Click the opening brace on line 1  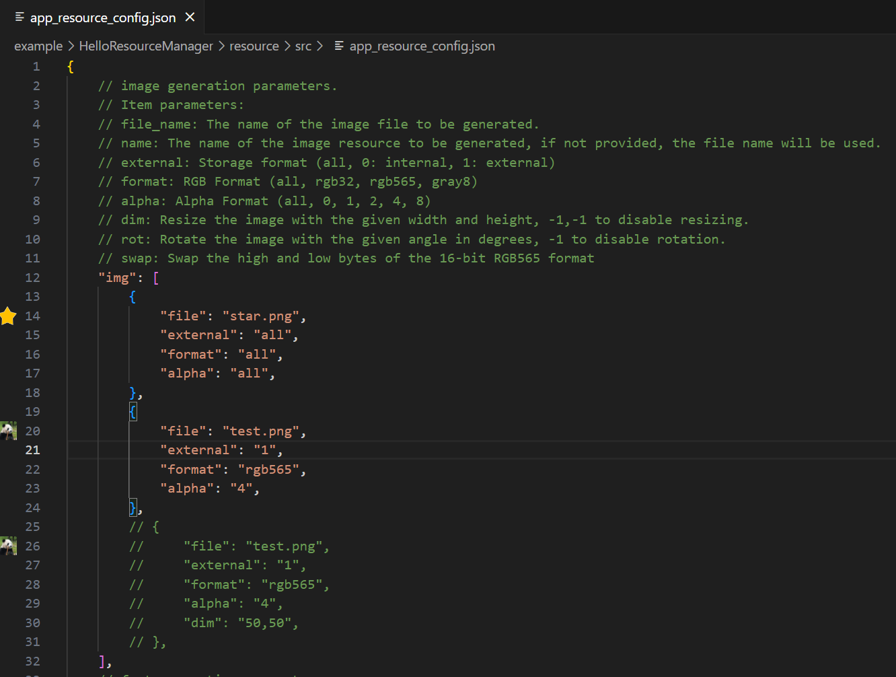click(71, 67)
